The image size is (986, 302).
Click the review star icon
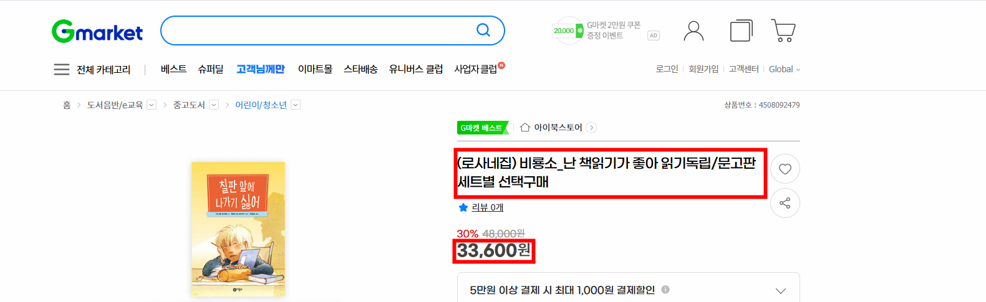tap(463, 207)
